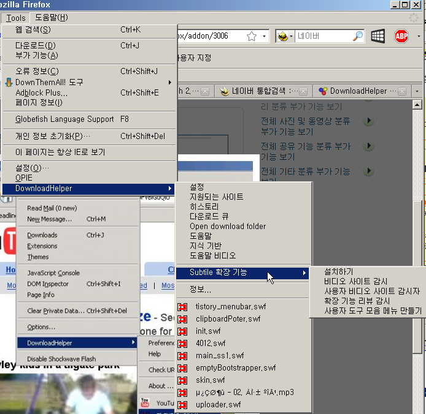The width and height of the screenshot is (426, 414).
Task: Select 확장 기능 리뷰 감시
Action: click(x=368, y=301)
